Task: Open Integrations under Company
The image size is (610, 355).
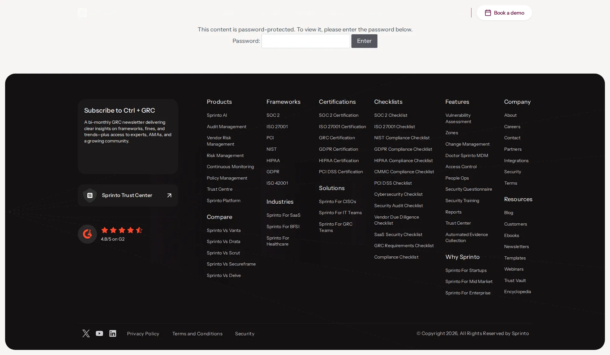Action: [516, 161]
